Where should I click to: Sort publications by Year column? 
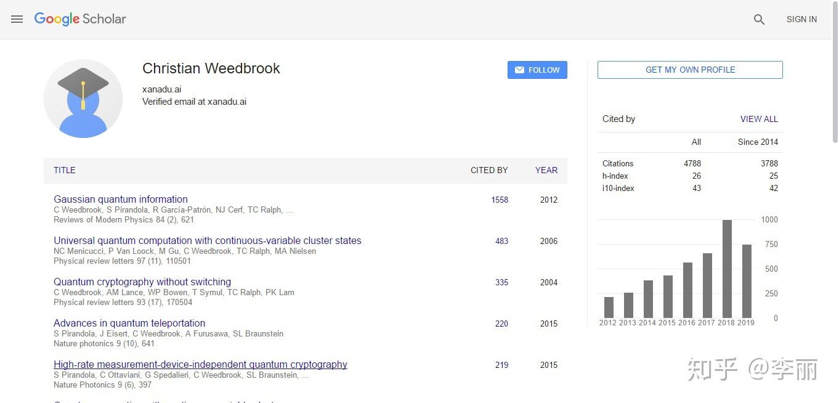pyautogui.click(x=546, y=170)
